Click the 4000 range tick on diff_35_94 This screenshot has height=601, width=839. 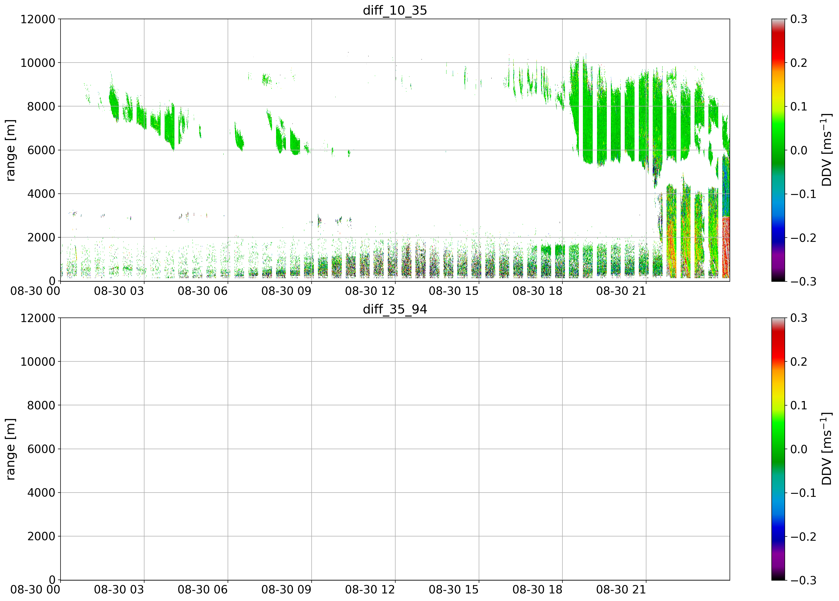(x=41, y=493)
